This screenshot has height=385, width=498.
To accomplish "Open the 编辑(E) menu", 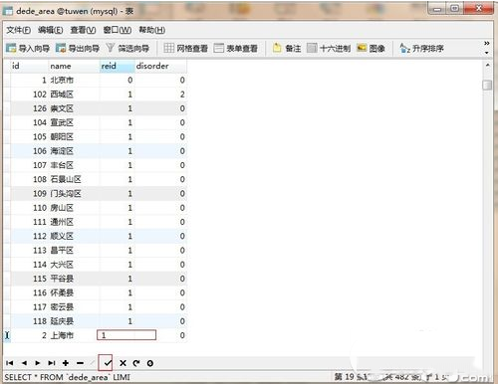I will 50,30.
